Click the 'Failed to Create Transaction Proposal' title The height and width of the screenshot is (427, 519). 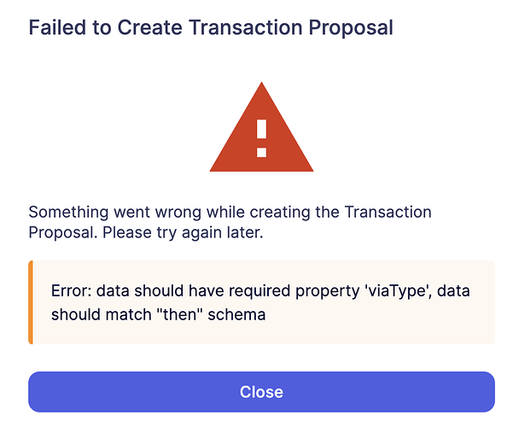211,27
